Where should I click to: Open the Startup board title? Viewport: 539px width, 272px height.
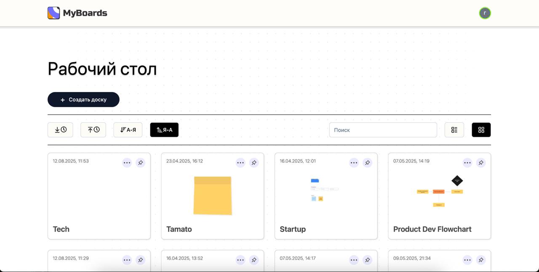coord(293,229)
